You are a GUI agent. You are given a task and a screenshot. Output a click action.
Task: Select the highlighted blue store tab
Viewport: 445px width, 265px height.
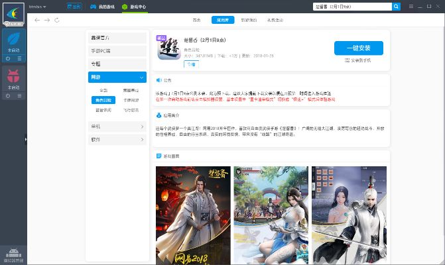(x=223, y=20)
